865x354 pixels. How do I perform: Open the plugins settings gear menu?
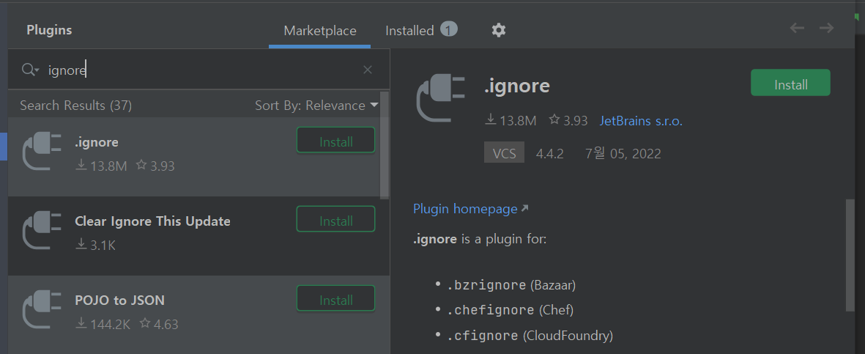499,30
